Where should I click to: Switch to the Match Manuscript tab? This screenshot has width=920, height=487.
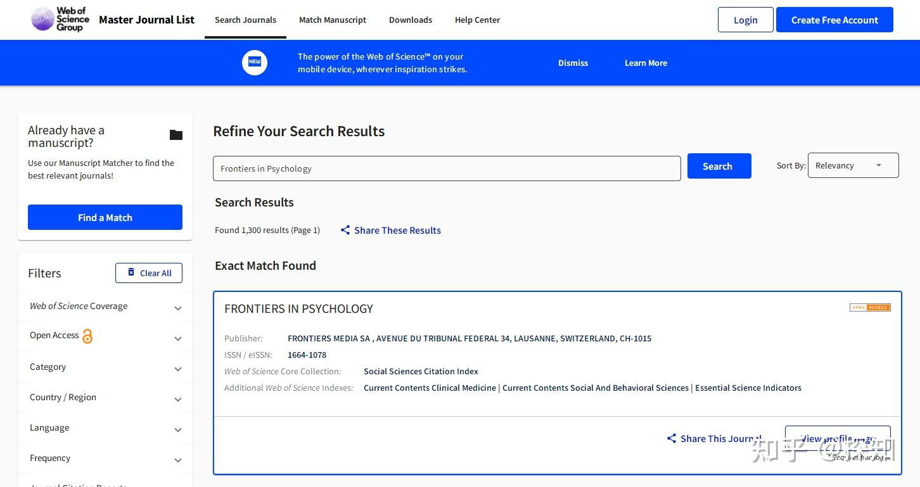[333, 20]
